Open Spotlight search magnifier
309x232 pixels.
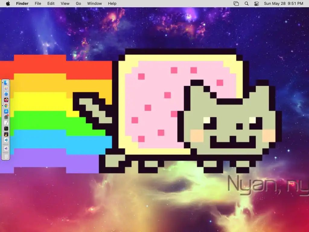(x=246, y=4)
